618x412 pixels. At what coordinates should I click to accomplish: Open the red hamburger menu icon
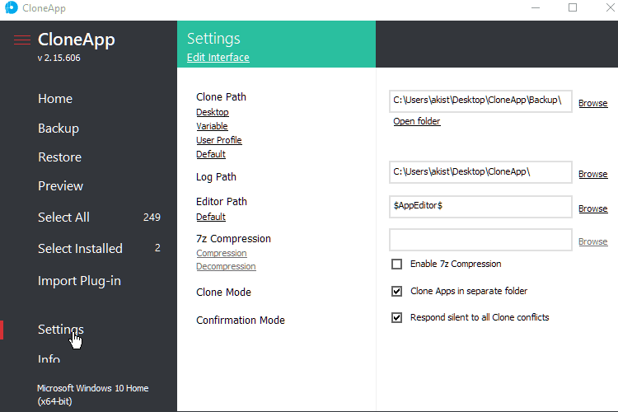(x=22, y=40)
